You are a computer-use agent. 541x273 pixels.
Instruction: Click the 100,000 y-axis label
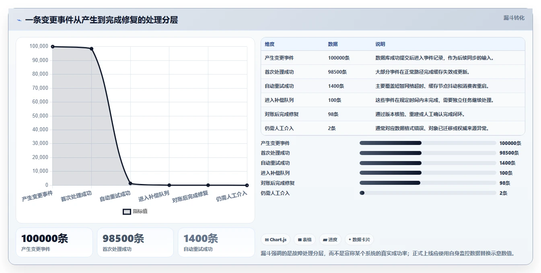(x=39, y=46)
